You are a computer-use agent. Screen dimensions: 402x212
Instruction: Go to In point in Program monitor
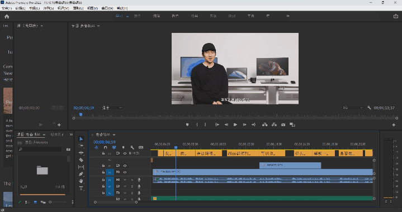(x=217, y=124)
